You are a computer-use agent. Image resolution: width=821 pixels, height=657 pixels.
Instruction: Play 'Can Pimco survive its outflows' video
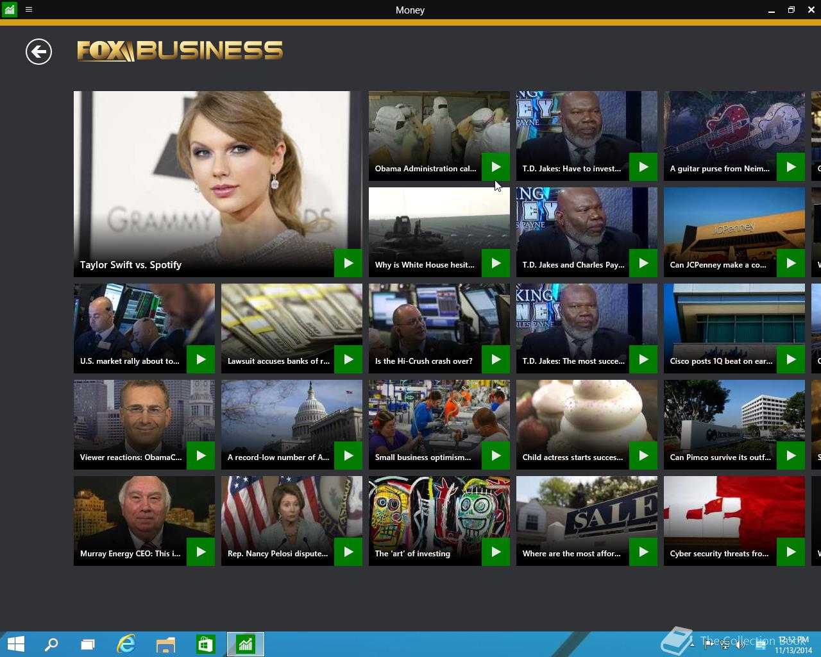coord(791,456)
